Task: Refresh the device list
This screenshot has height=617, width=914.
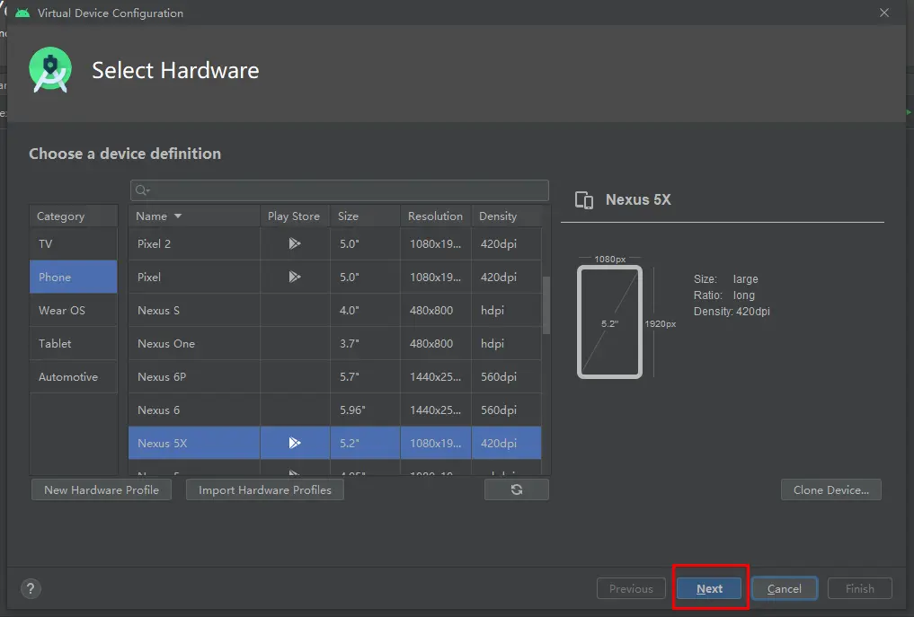Action: (x=517, y=490)
